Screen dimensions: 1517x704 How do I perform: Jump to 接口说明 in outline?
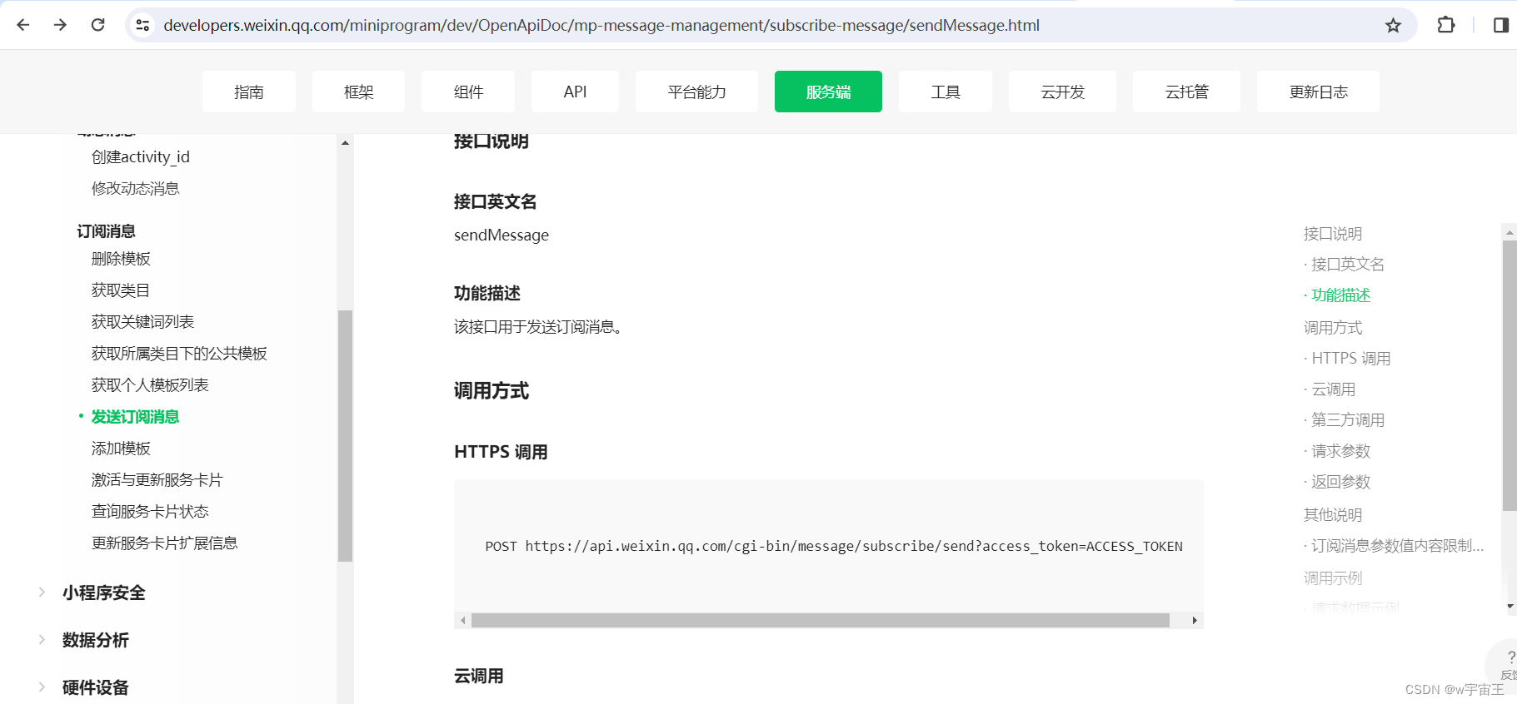1333,234
